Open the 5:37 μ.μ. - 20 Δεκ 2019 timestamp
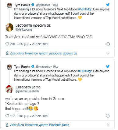This screenshot has width=118, height=130. point(33,44)
